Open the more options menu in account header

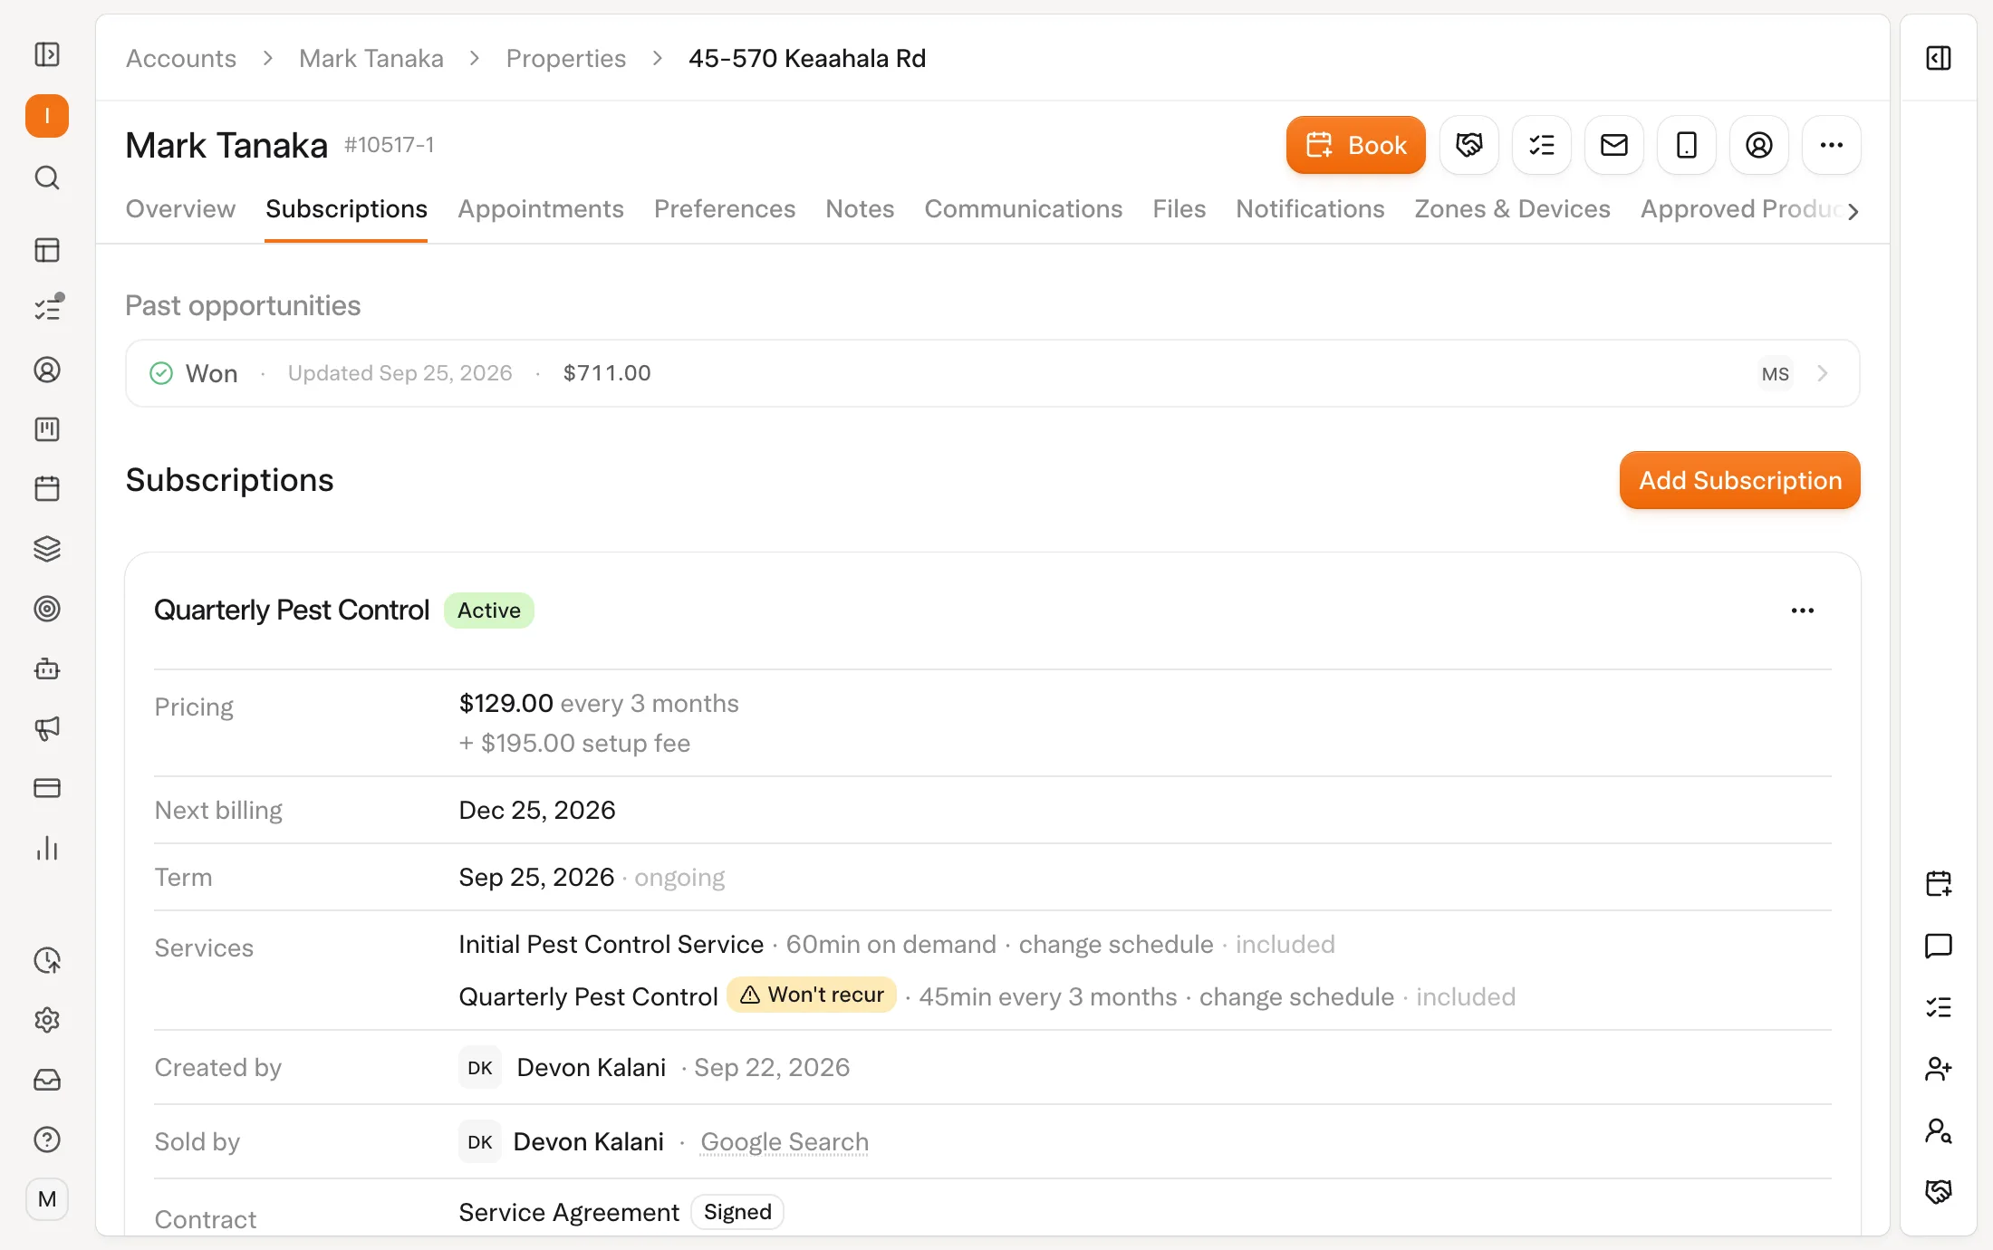click(x=1832, y=145)
